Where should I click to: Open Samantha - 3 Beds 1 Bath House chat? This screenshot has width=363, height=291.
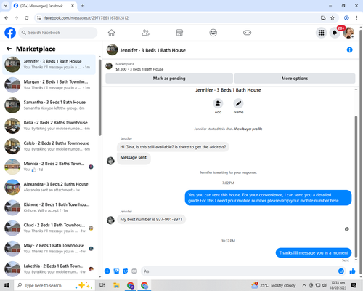[x=49, y=105]
